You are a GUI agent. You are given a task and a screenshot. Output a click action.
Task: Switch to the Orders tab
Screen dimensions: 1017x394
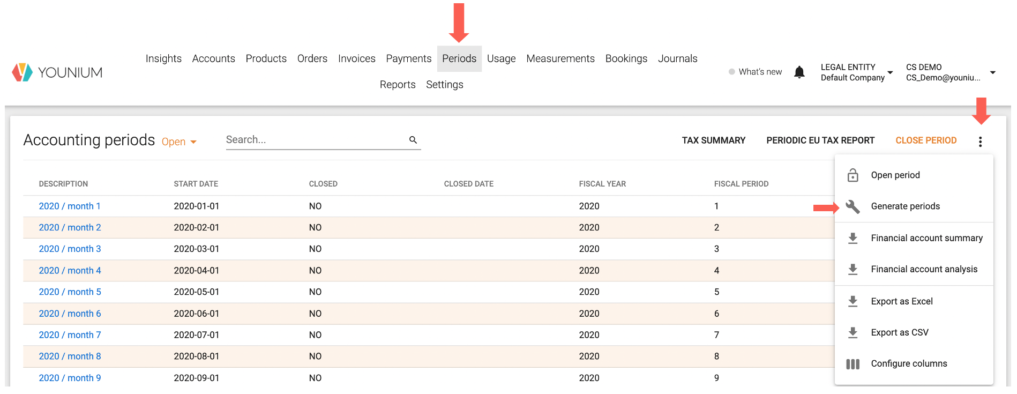[x=312, y=58]
